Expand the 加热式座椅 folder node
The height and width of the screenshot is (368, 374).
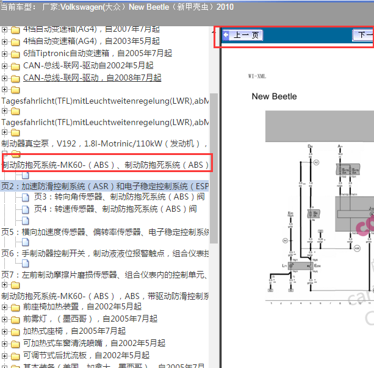[x=4, y=331]
